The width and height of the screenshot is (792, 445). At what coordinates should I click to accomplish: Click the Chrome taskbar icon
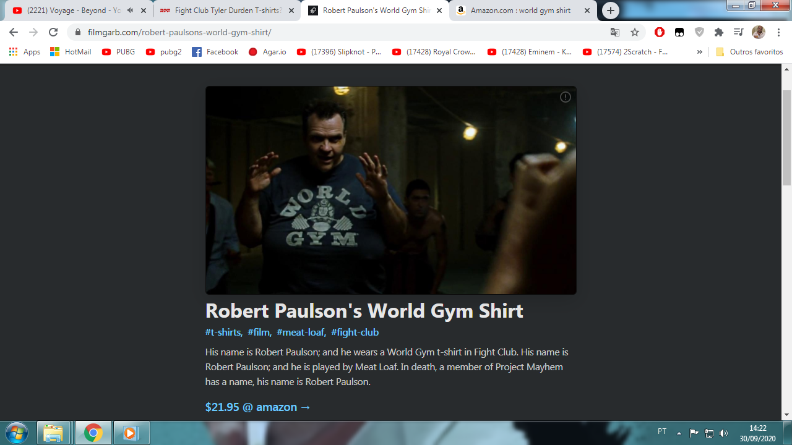pos(93,433)
